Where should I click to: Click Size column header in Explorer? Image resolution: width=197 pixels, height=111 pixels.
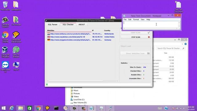(x=166, y=53)
